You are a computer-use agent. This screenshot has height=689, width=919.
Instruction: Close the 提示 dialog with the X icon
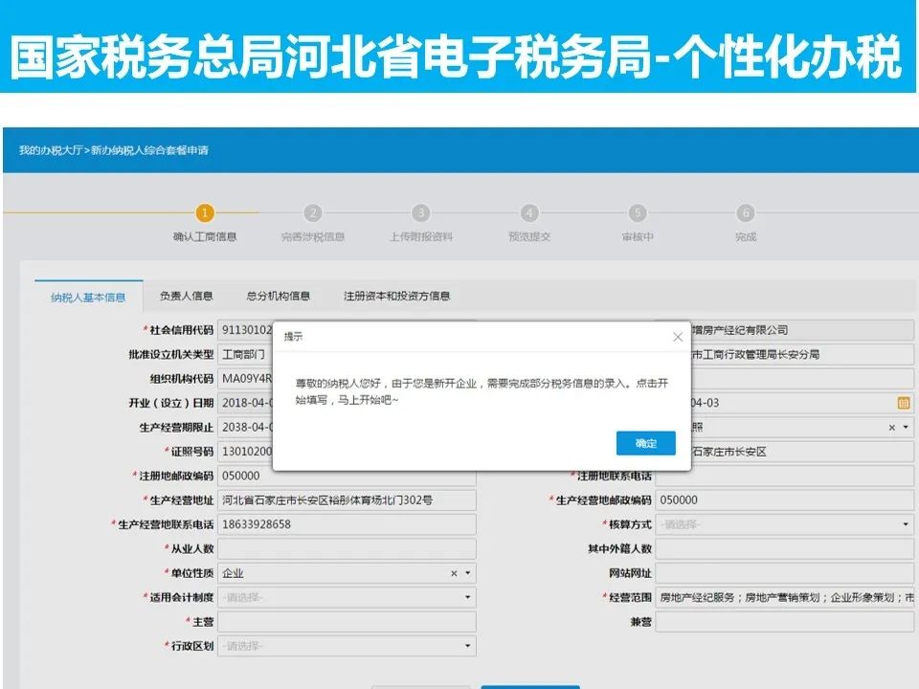pyautogui.click(x=678, y=337)
